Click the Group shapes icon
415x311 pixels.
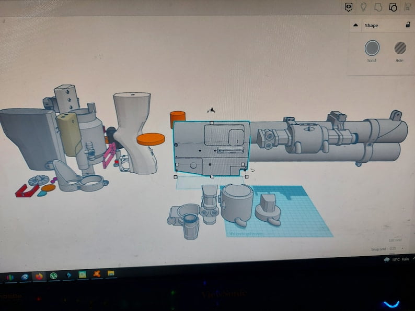click(378, 7)
